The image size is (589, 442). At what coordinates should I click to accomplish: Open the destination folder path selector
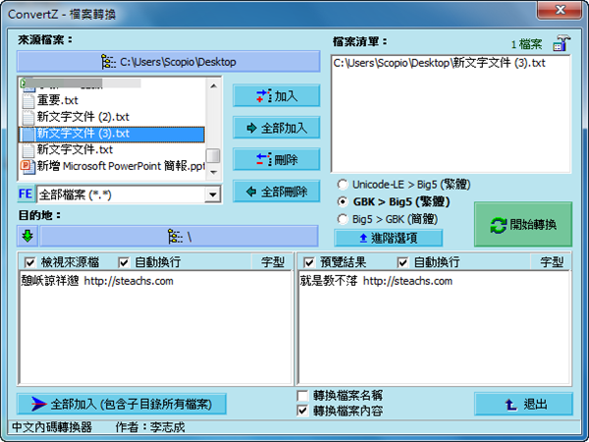pyautogui.click(x=179, y=237)
